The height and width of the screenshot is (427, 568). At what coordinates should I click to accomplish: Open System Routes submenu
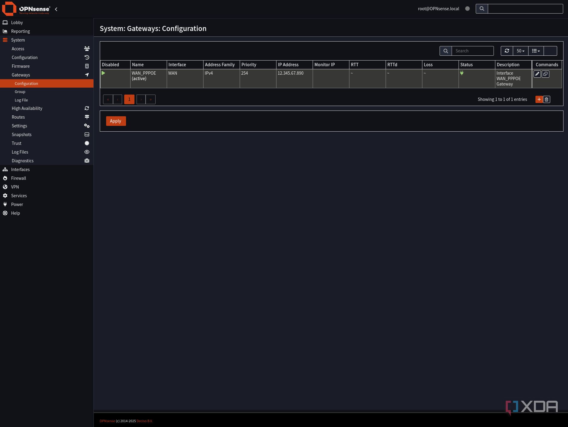[x=47, y=117]
